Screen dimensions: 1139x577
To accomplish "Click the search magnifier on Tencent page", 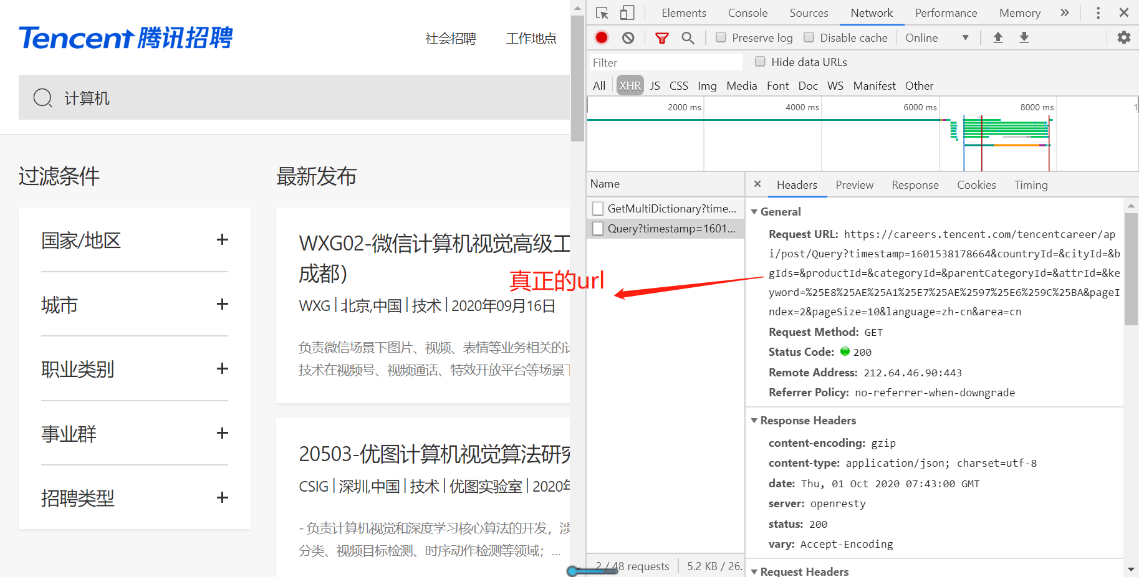I will tap(42, 97).
